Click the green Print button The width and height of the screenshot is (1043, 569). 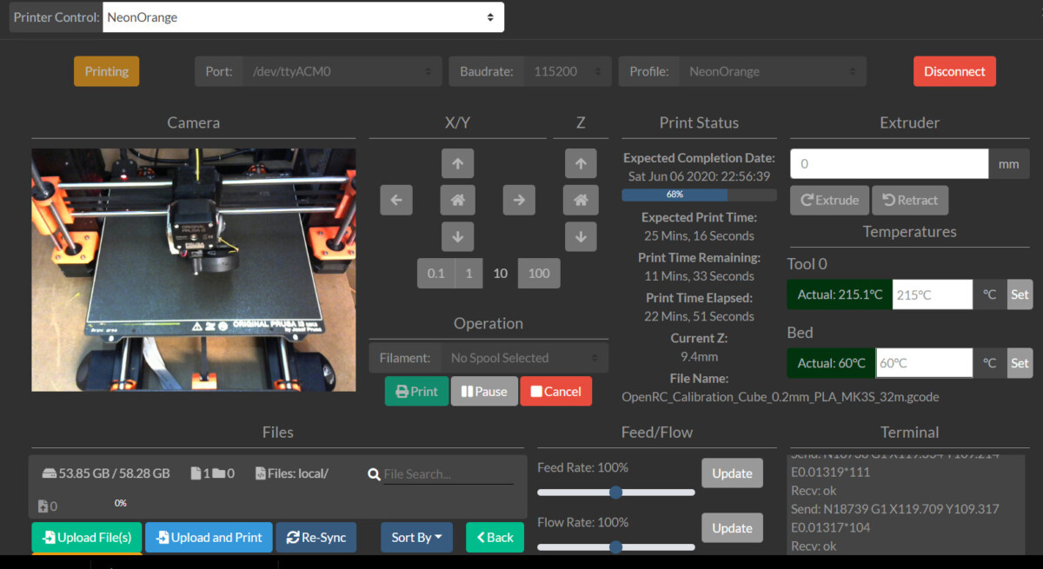coord(417,391)
